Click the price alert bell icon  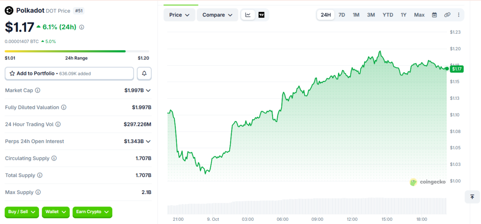coord(144,74)
